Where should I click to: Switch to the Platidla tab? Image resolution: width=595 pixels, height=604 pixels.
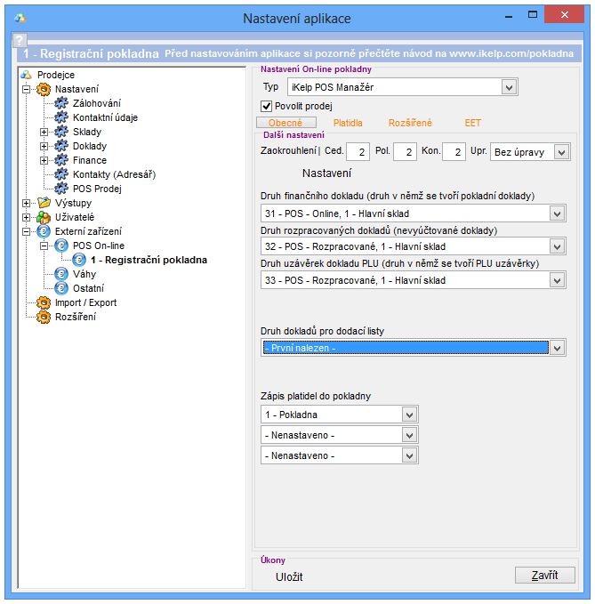[348, 124]
